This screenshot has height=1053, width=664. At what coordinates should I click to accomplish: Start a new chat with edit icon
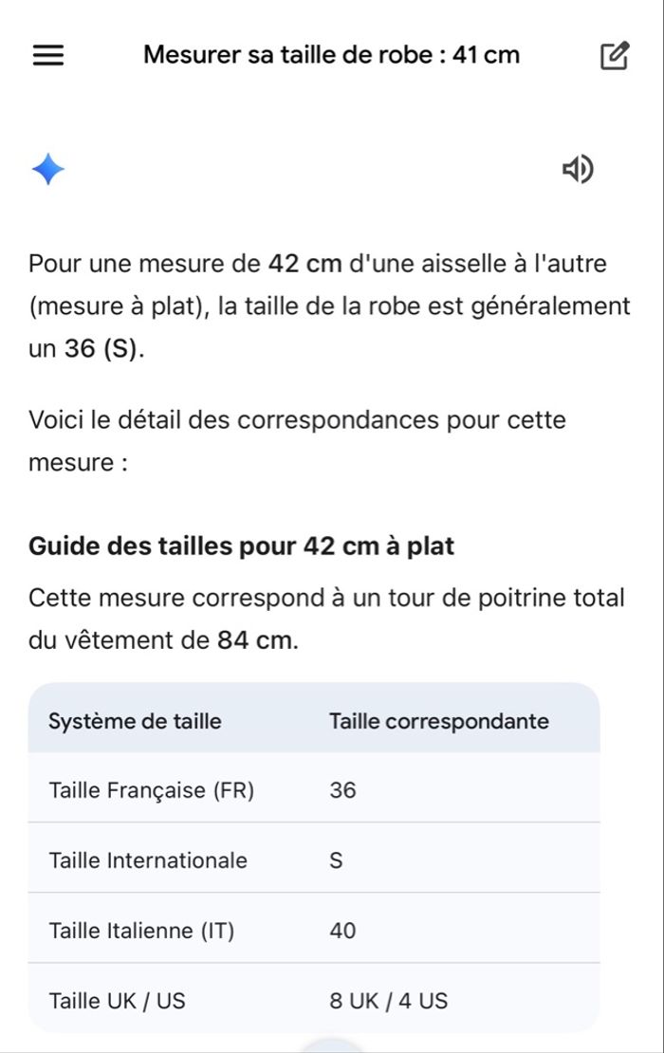click(x=615, y=56)
